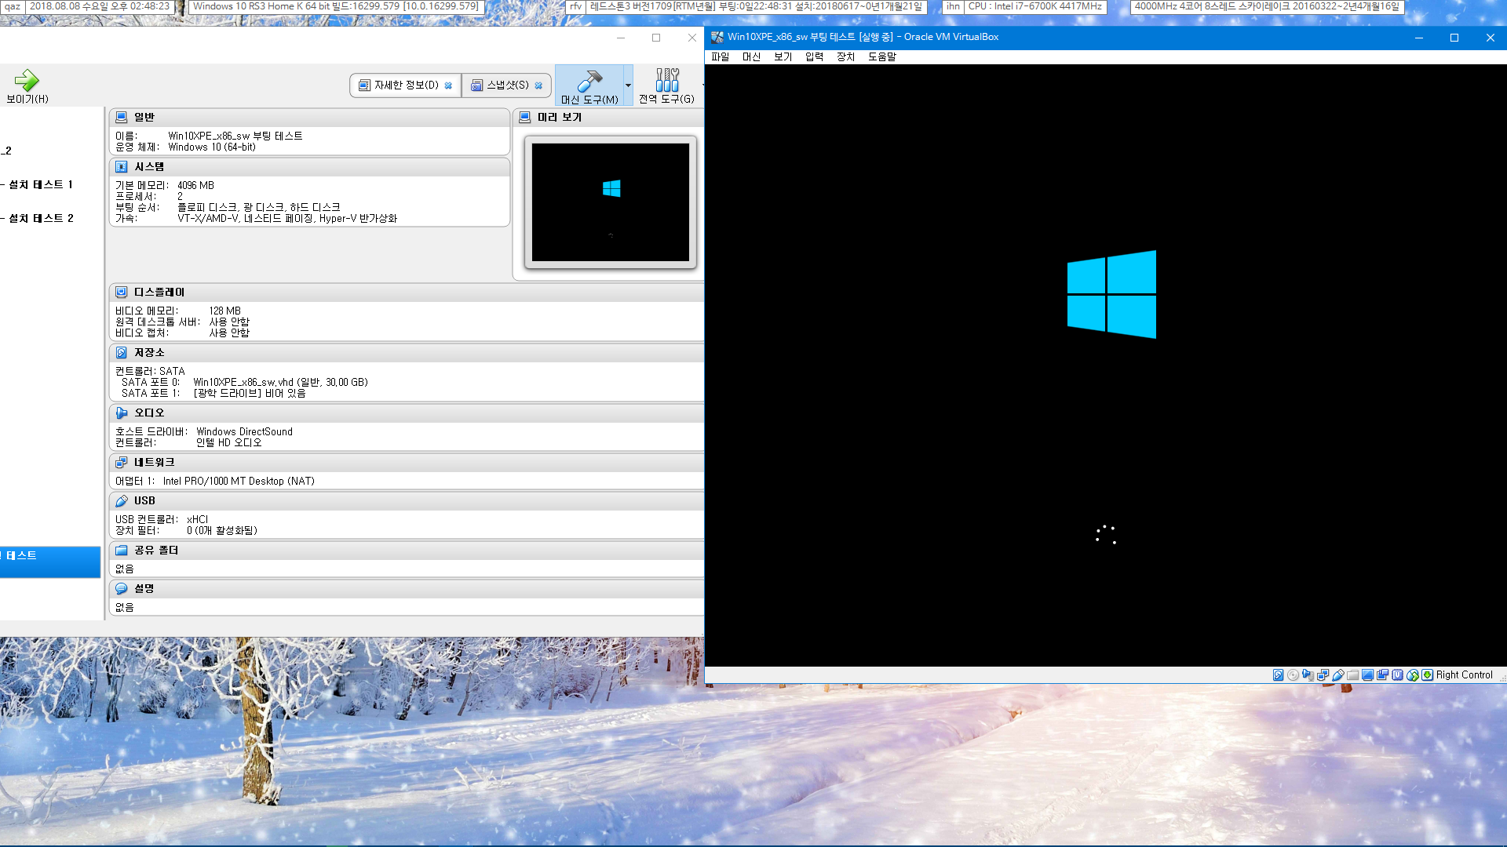This screenshot has width=1507, height=847.
Task: Select VM '설치 테스트 1' in the list
Action: 41,184
